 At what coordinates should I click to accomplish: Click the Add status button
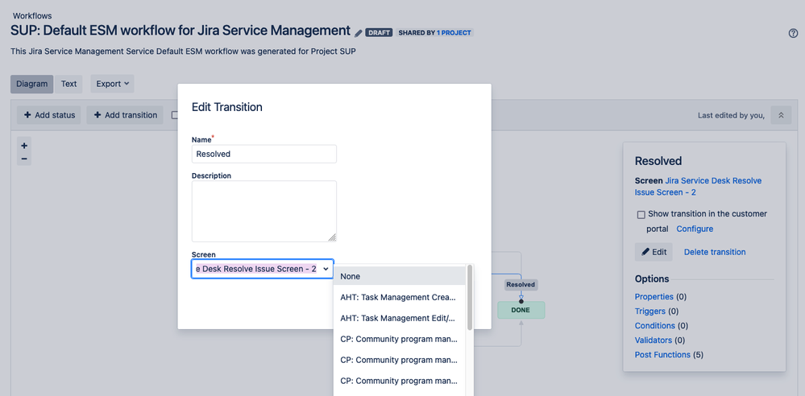coord(49,115)
